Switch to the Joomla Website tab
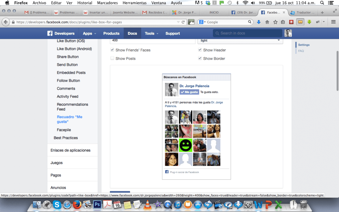 pos(125,13)
